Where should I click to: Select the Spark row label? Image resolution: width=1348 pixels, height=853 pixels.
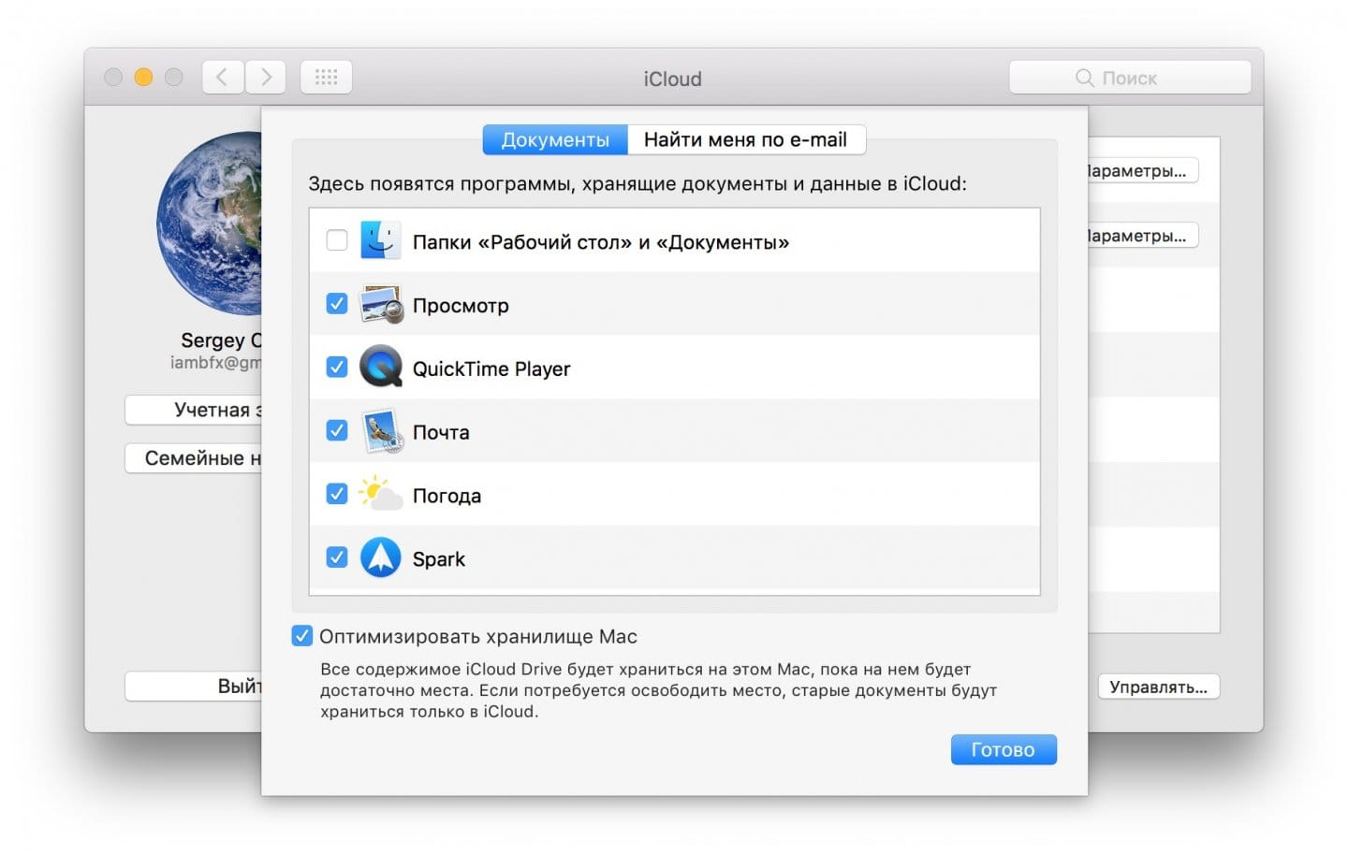(438, 559)
